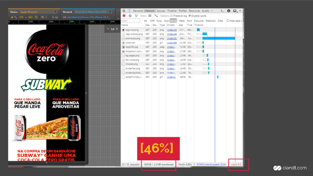313x176 pixels.
Task: Open the (index):1 initiator link for collect
Action: [171, 77]
